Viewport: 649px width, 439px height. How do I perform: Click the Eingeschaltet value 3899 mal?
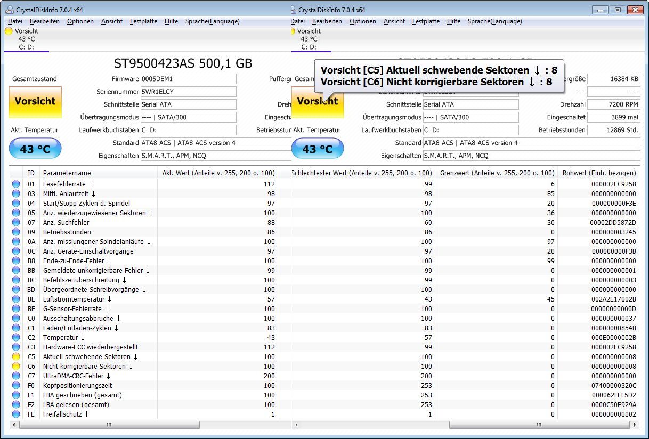tap(614, 117)
